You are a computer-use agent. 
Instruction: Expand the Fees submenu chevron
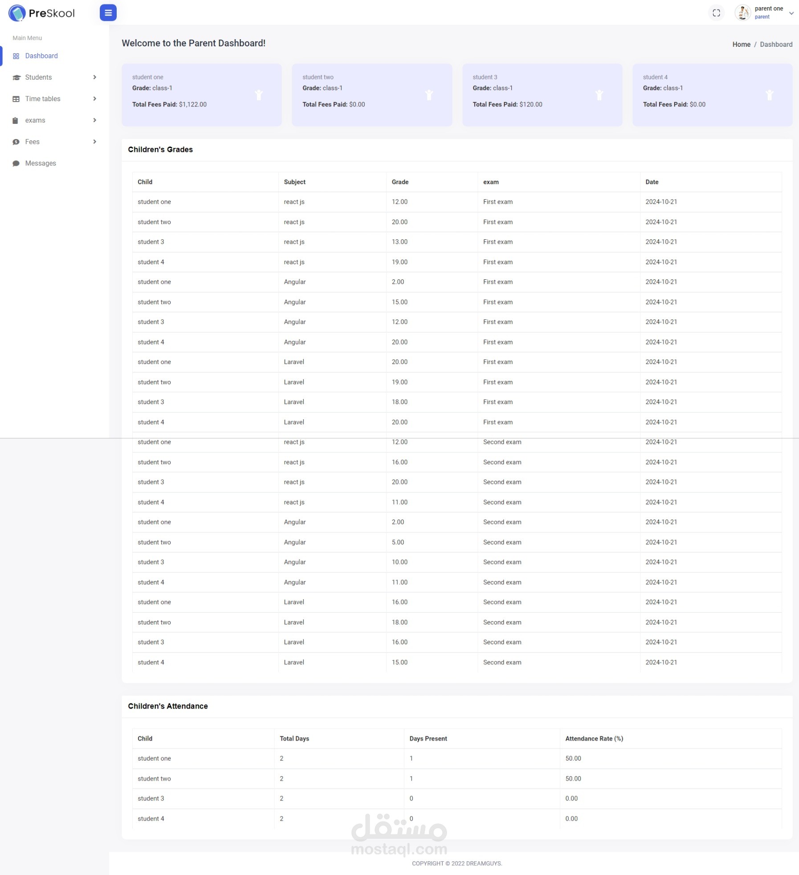pos(94,142)
